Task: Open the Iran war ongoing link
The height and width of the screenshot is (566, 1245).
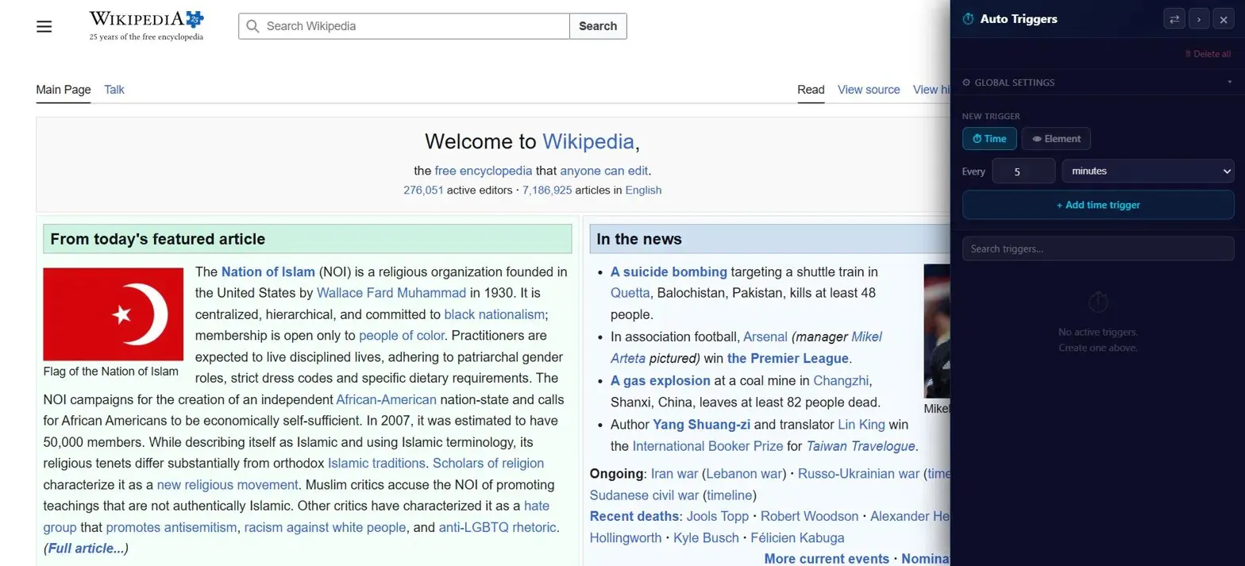Action: point(674,474)
